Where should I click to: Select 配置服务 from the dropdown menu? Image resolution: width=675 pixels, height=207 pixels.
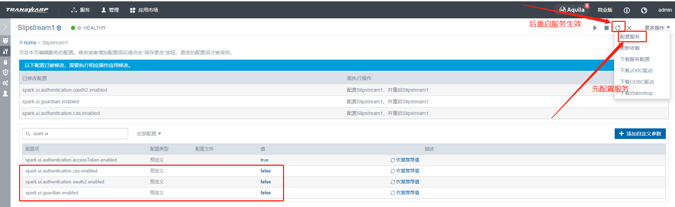coord(630,37)
